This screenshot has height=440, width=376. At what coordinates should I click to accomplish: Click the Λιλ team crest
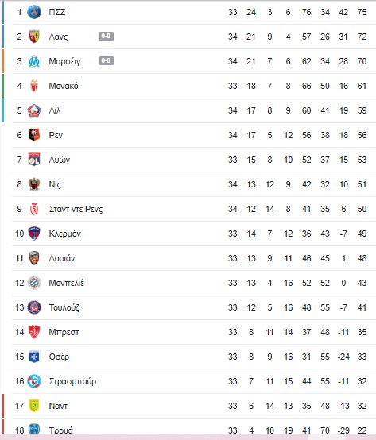point(34,110)
